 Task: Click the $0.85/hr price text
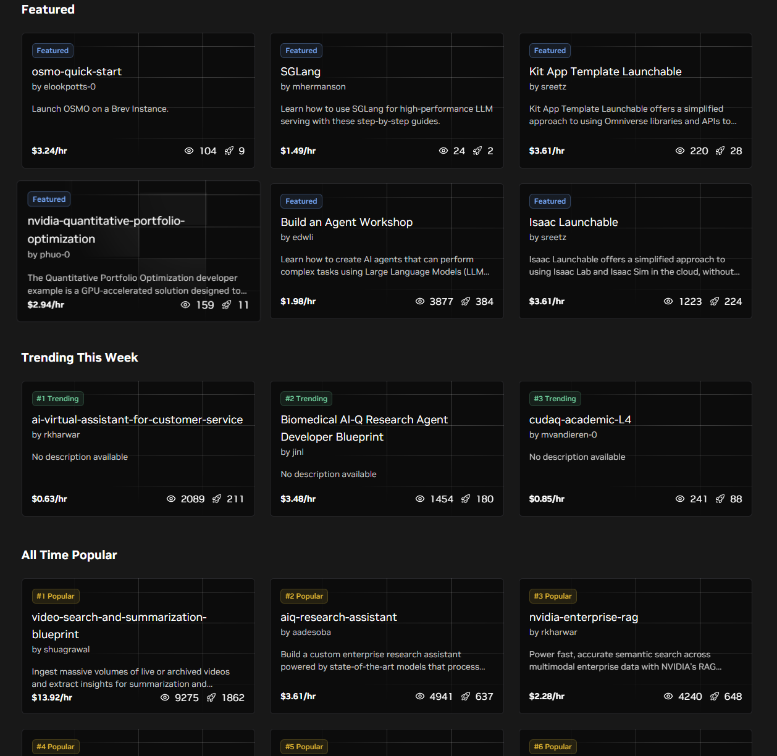pos(547,499)
